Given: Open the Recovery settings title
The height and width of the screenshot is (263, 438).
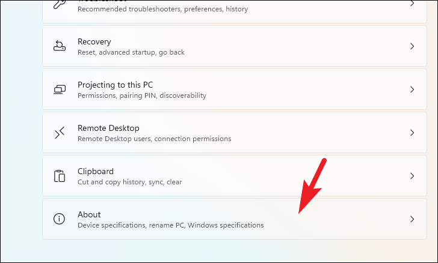Looking at the screenshot, I should (94, 41).
